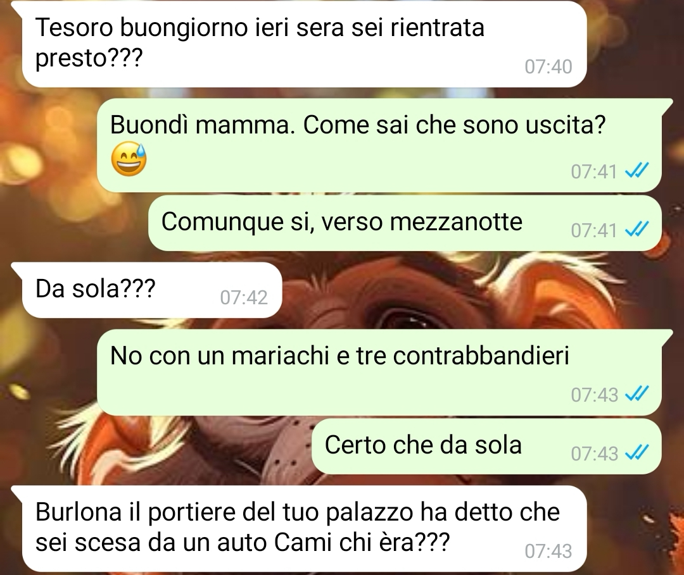684x575 pixels.
Task: Tap the 07:42 timestamp on 'Da sola???'
Action: (x=243, y=297)
